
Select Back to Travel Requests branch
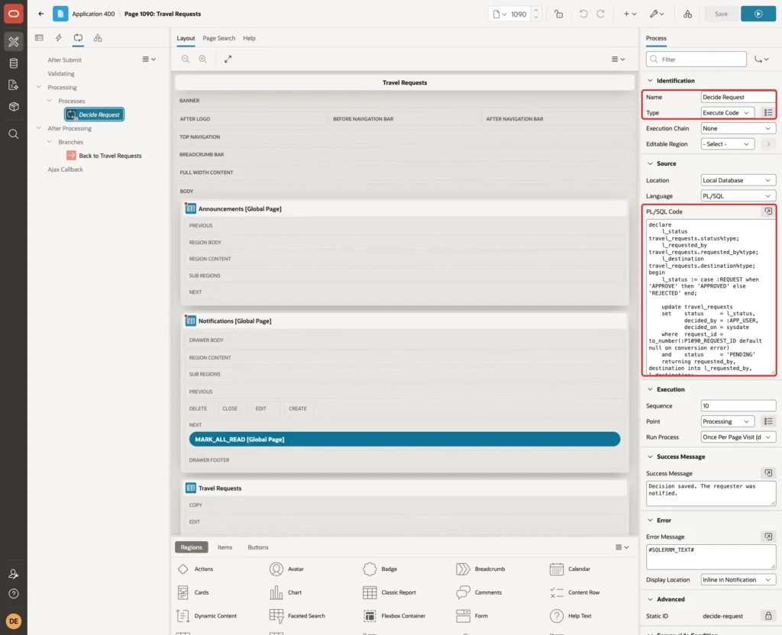point(104,156)
